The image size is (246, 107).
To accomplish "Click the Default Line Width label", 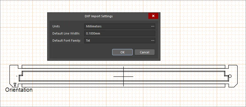I will pyautogui.click(x=66, y=33).
